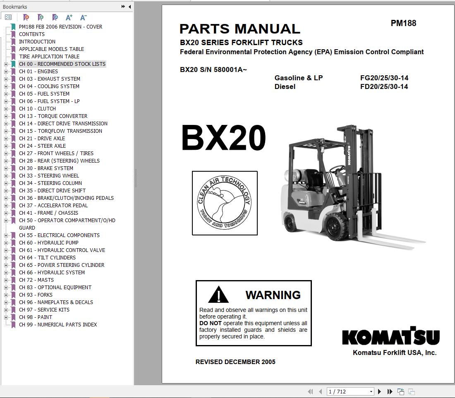
Task: Collapse the Bookmarks panel with the arrow toggle
Action: (x=129, y=7)
